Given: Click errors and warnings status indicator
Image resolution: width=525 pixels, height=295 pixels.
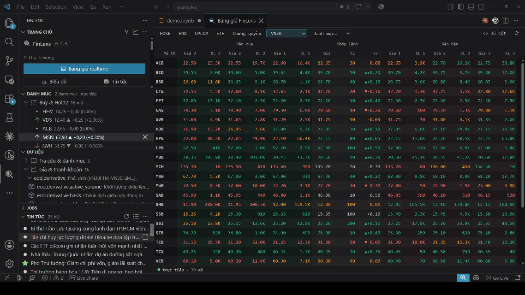Looking at the screenshot, I should pos(53,278).
